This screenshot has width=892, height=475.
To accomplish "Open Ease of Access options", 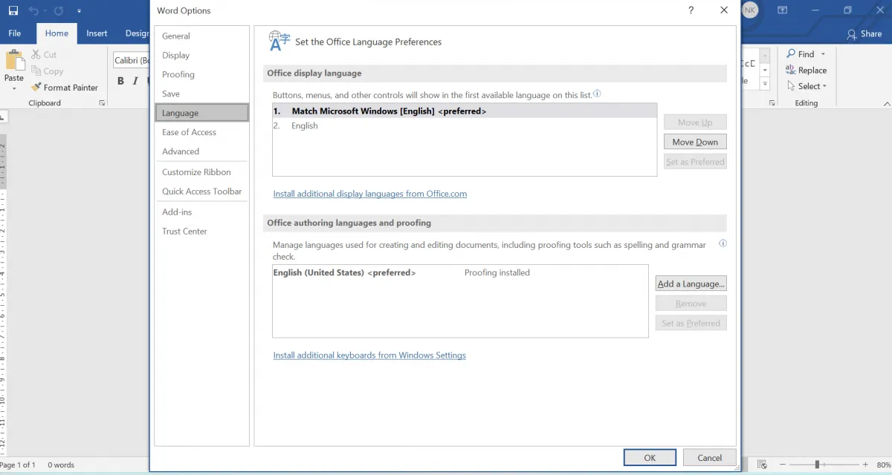I will [x=201, y=132].
